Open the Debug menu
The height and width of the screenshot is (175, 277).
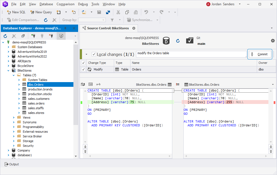point(83,4)
